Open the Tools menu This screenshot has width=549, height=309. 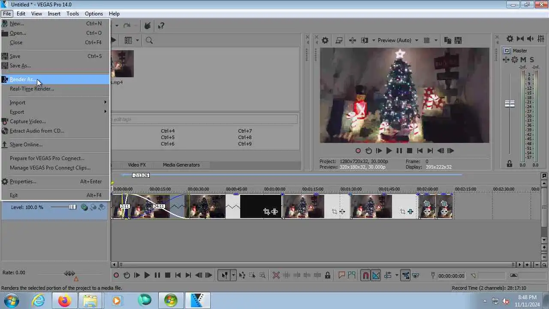[x=72, y=14]
